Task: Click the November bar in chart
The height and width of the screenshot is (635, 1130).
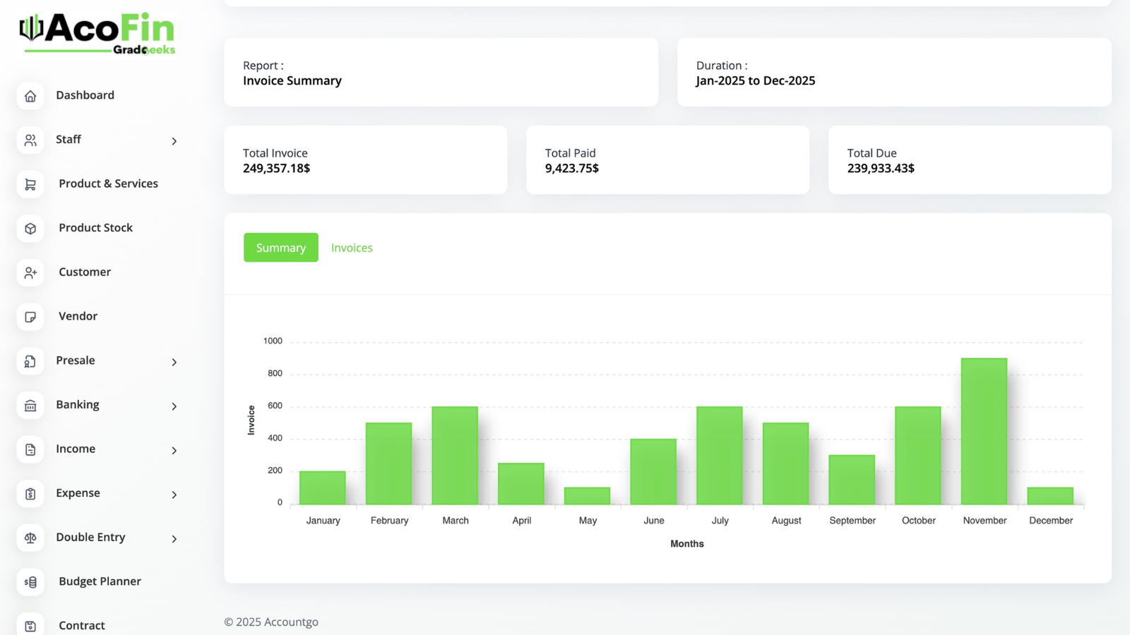Action: click(984, 431)
